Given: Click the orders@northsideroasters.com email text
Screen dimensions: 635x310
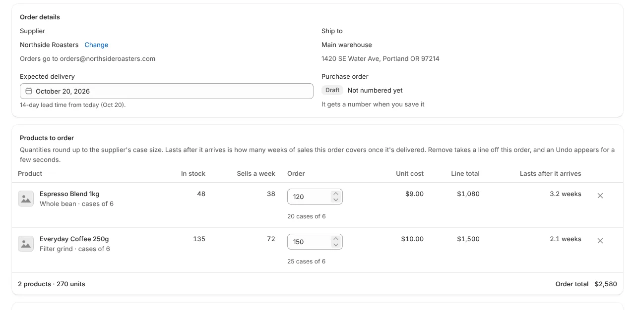Looking at the screenshot, I should tap(108, 58).
